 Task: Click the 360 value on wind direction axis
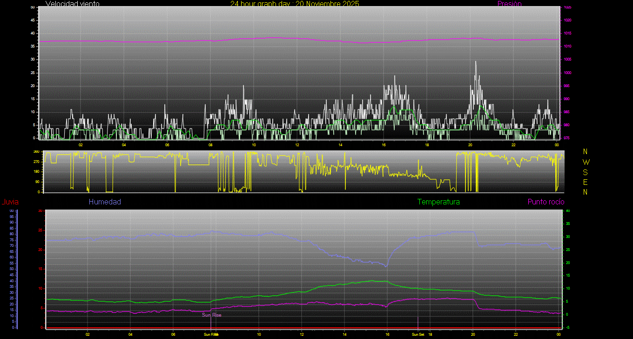[x=36, y=152]
